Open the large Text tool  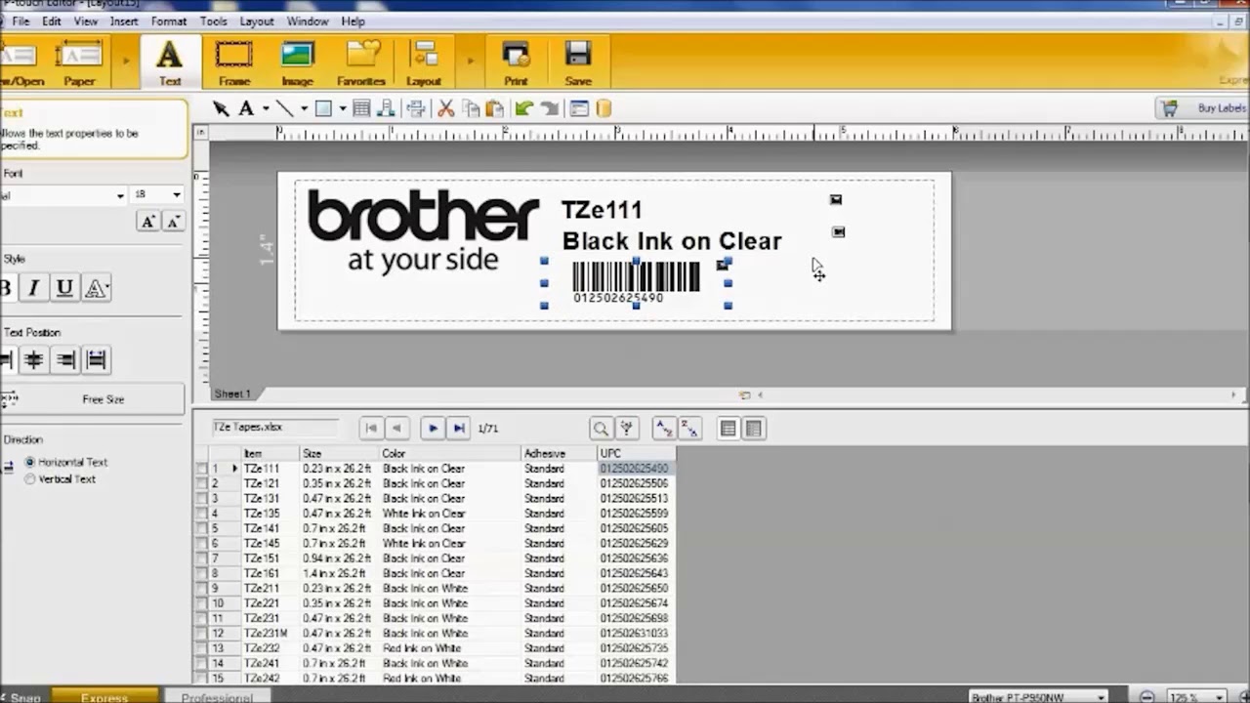pos(170,62)
